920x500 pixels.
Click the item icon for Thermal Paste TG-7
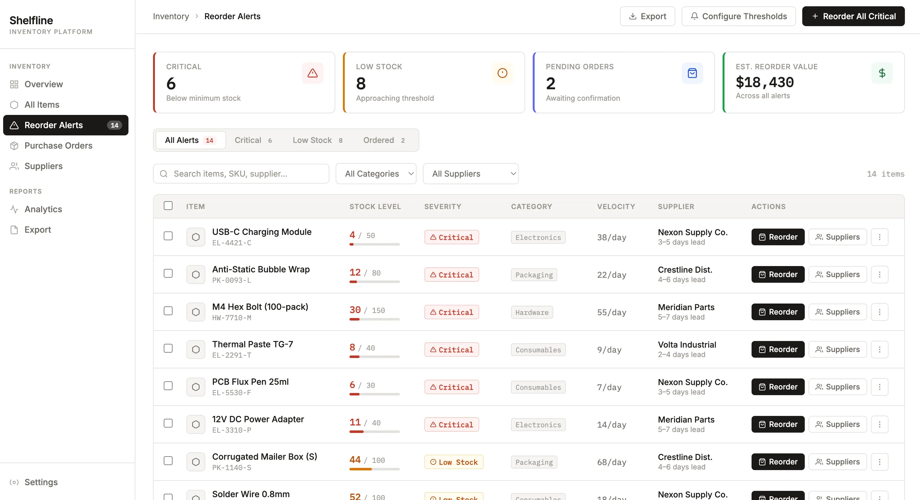196,349
